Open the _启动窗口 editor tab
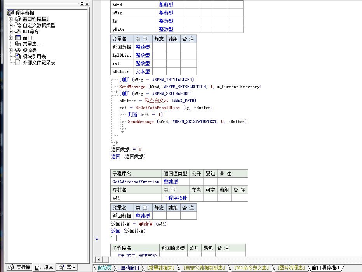The image size is (362, 272). pos(129,268)
